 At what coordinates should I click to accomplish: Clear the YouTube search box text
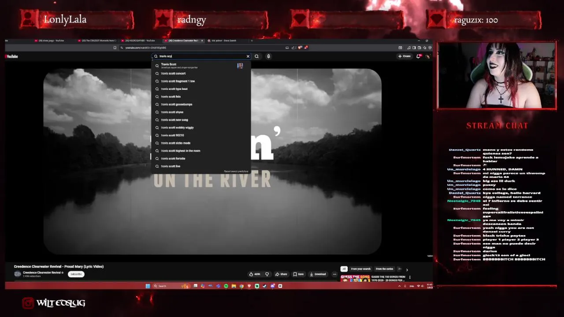248,56
